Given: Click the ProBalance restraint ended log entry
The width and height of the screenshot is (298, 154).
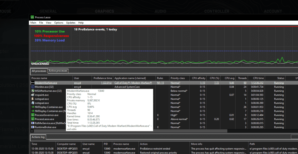Looking at the screenshot, I should click(x=155, y=149).
